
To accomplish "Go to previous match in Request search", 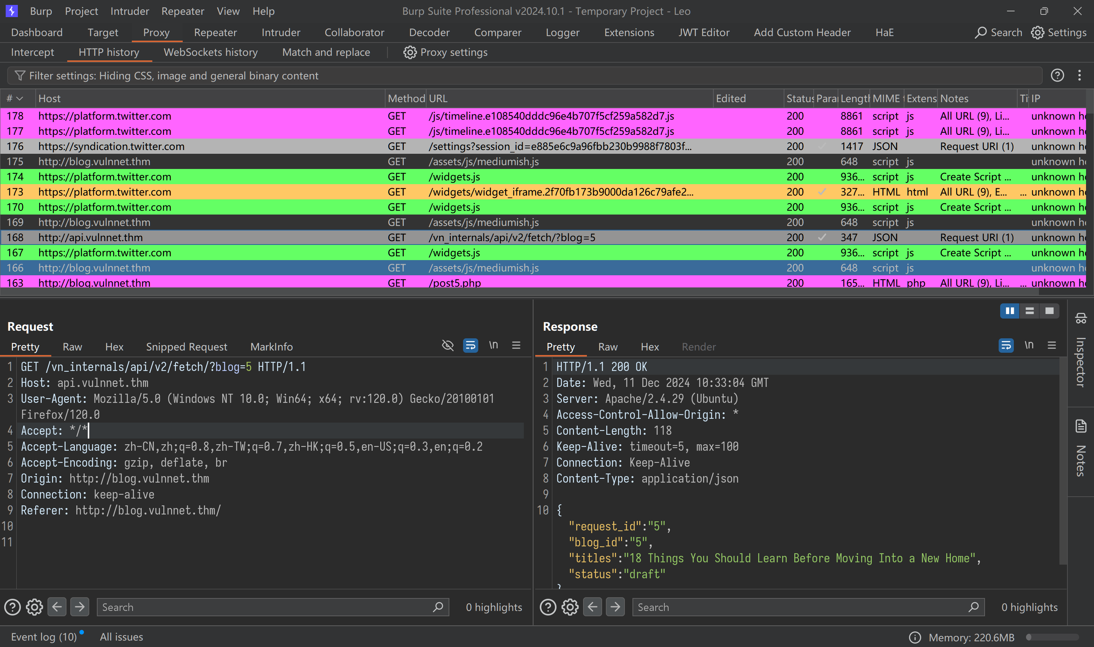I will (x=57, y=607).
